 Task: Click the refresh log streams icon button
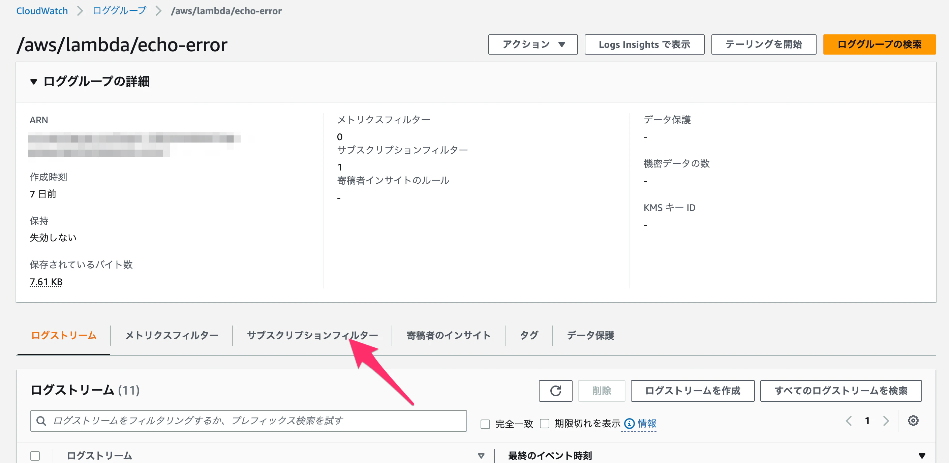point(555,391)
